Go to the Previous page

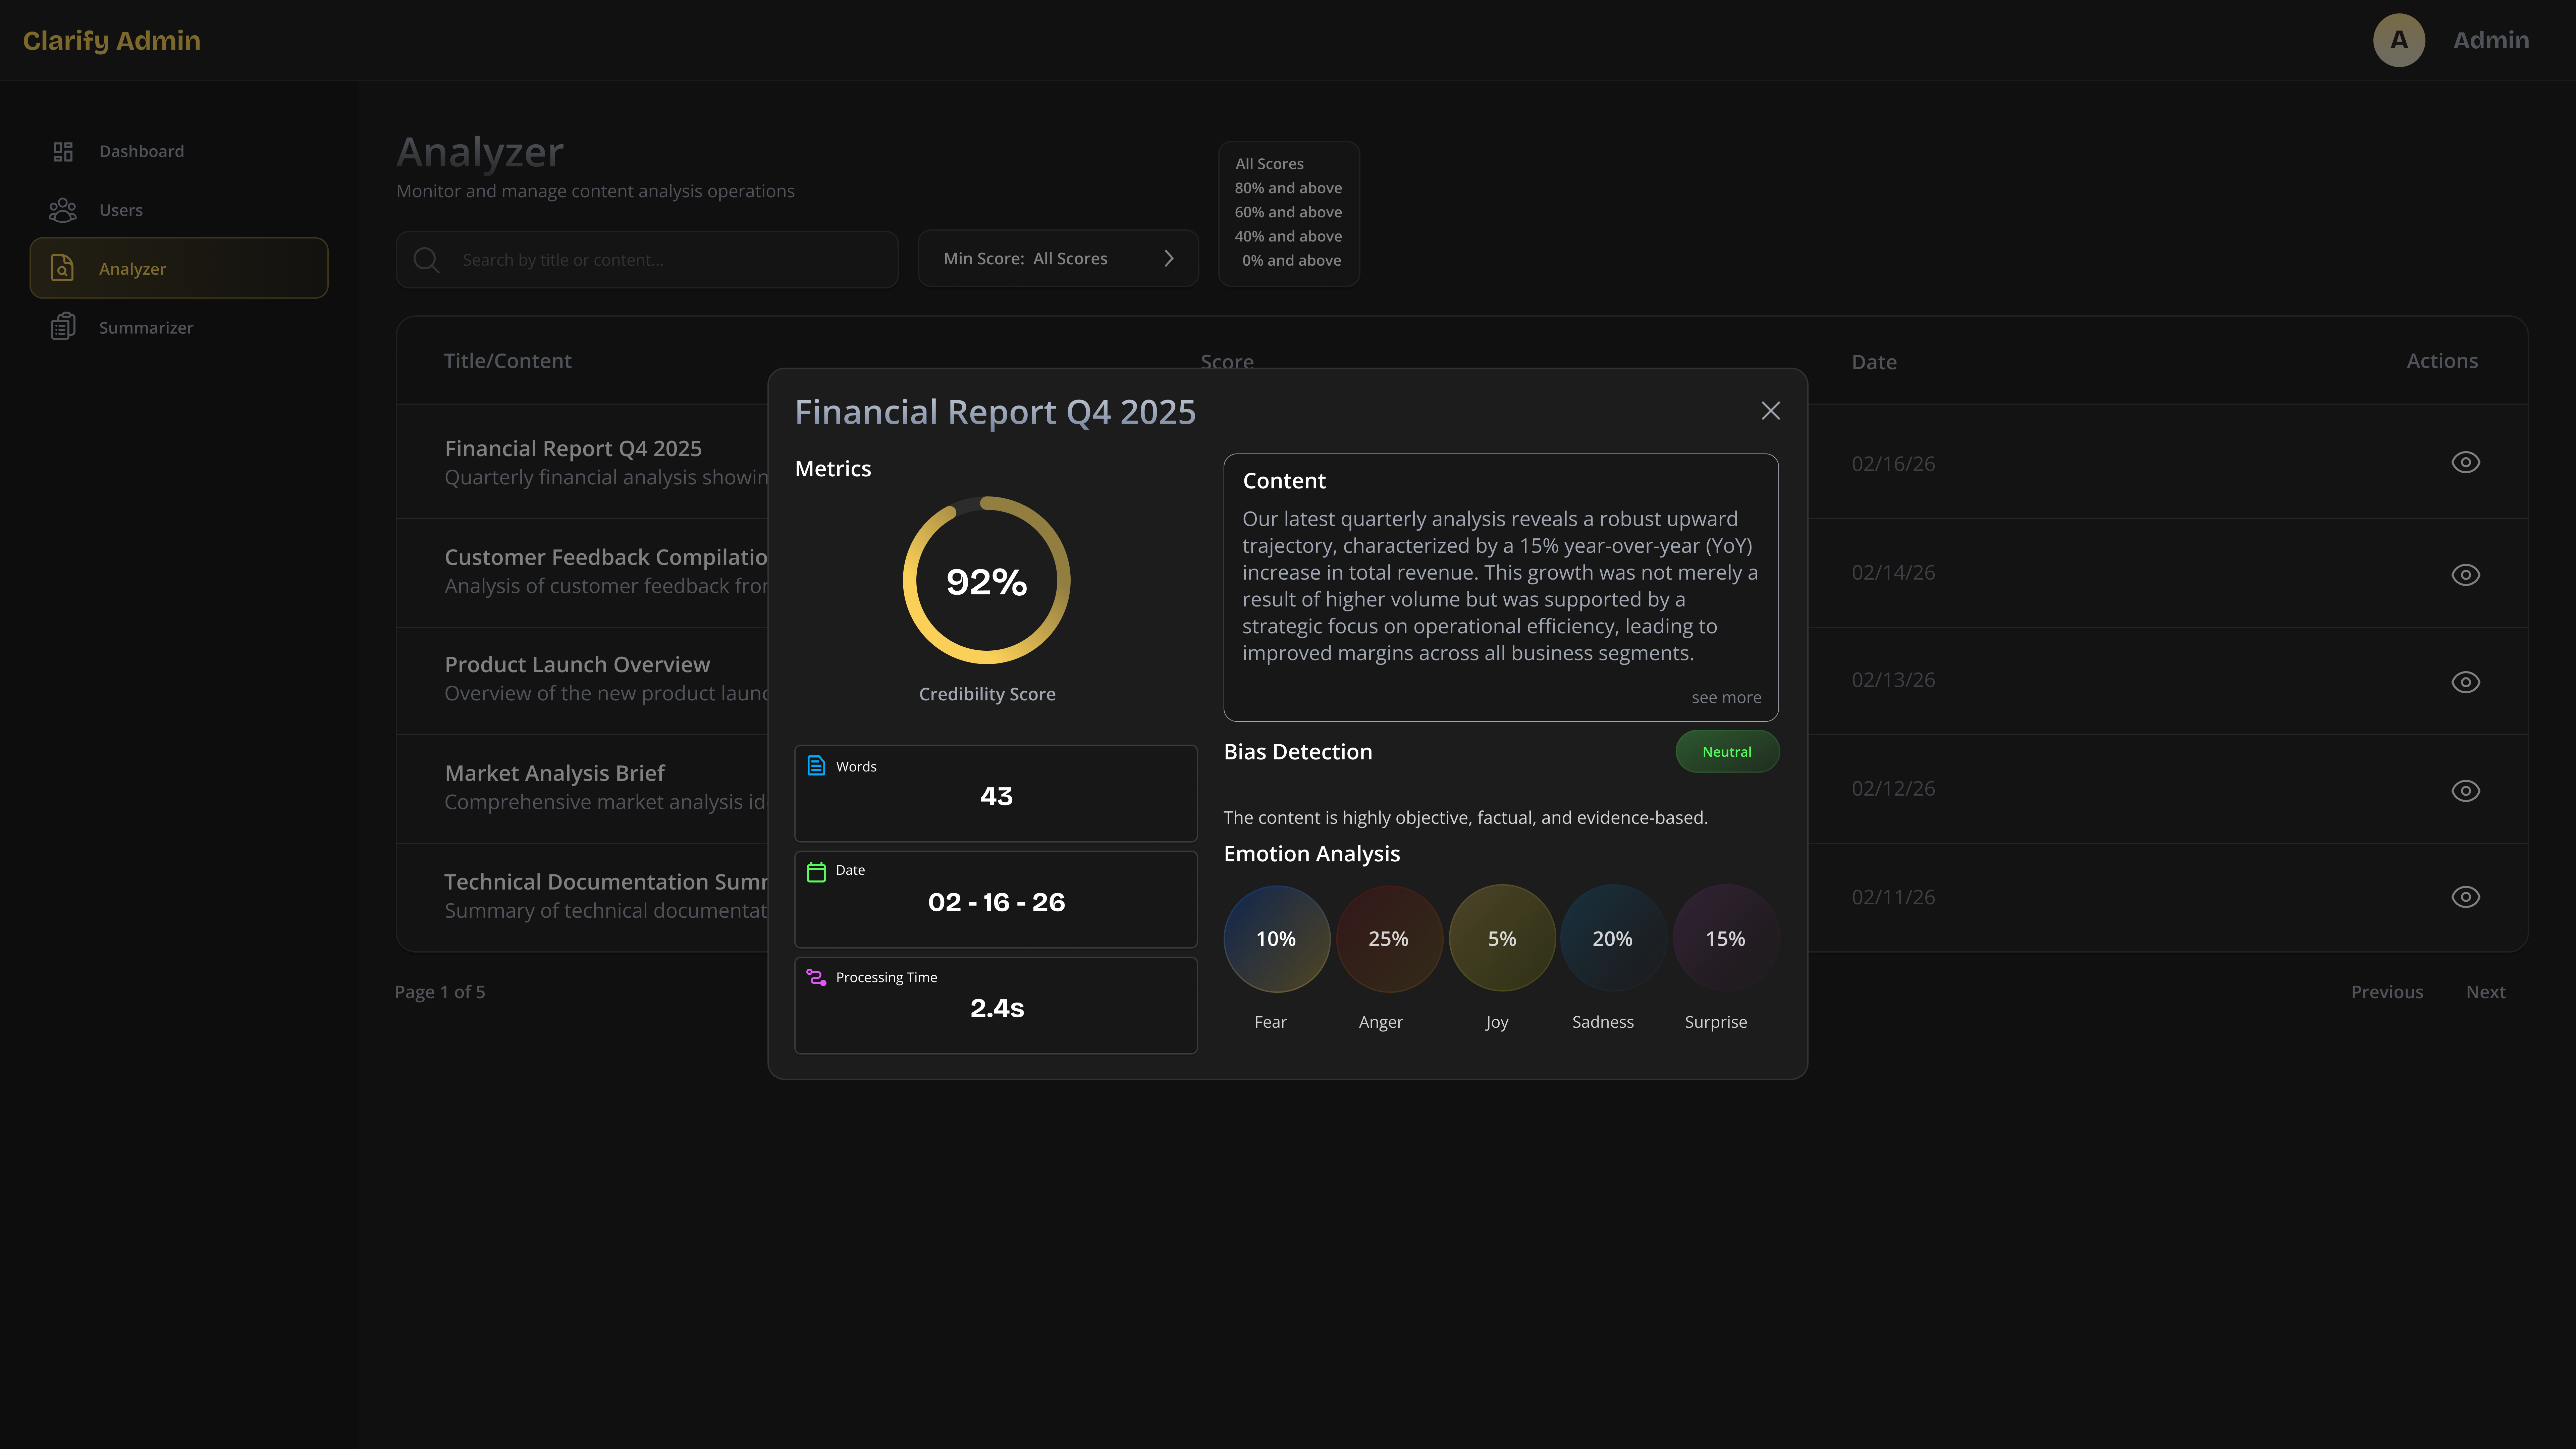2387,992
